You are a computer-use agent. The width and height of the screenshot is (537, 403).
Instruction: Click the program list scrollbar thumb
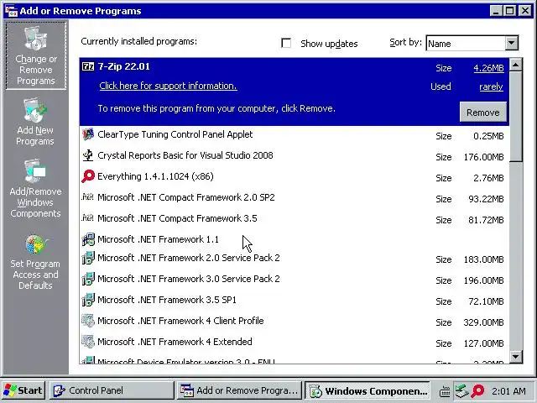[516, 116]
